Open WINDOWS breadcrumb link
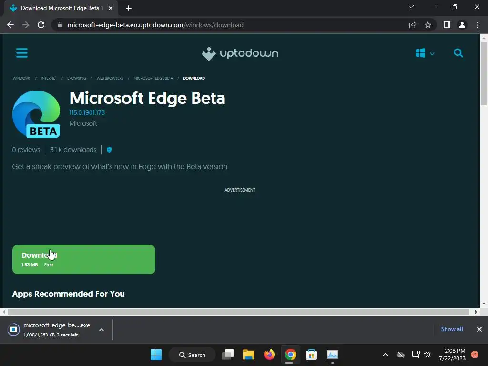Viewport: 488px width, 366px height. 21,78
